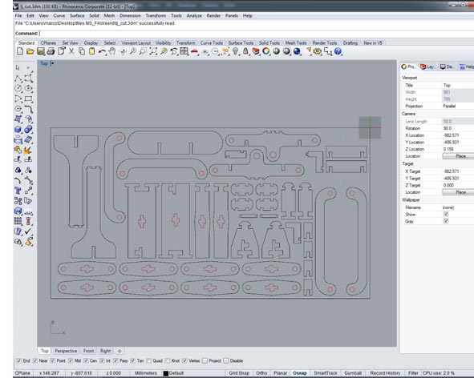Toggle the Point osnap checkbox
The width and height of the screenshot is (474, 378).
[53, 361]
